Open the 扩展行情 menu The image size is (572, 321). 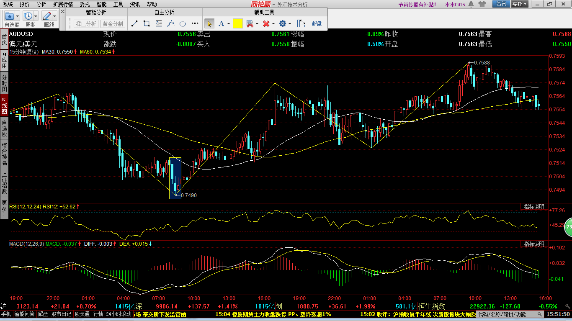pyautogui.click(x=63, y=4)
